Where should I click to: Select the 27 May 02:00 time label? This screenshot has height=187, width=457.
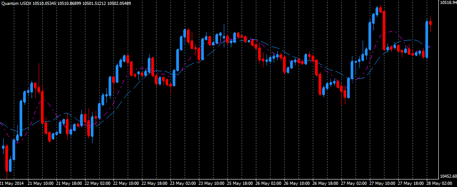(x=354, y=183)
